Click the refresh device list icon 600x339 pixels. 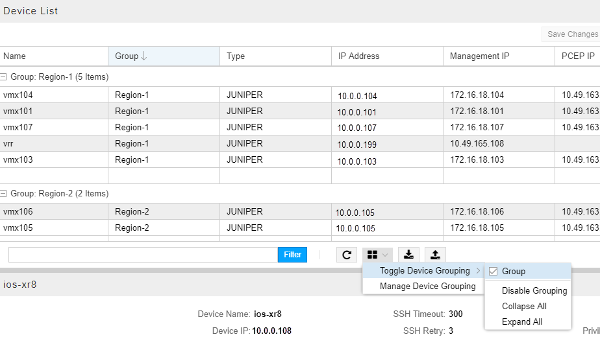(x=346, y=255)
